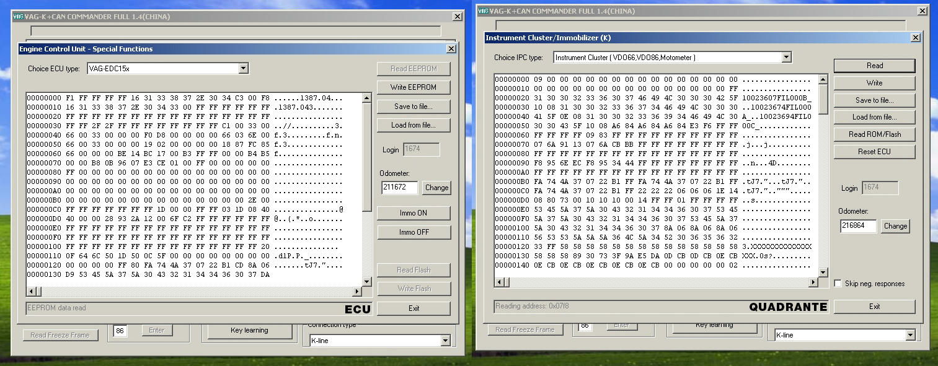938x366 pixels.
Task: Click Enter button in left window
Action: 157,331
